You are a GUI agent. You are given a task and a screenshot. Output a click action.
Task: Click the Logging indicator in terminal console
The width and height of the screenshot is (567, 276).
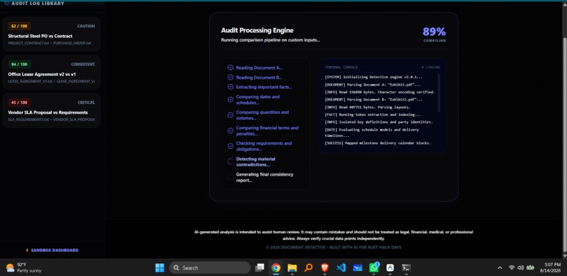tap(431, 67)
